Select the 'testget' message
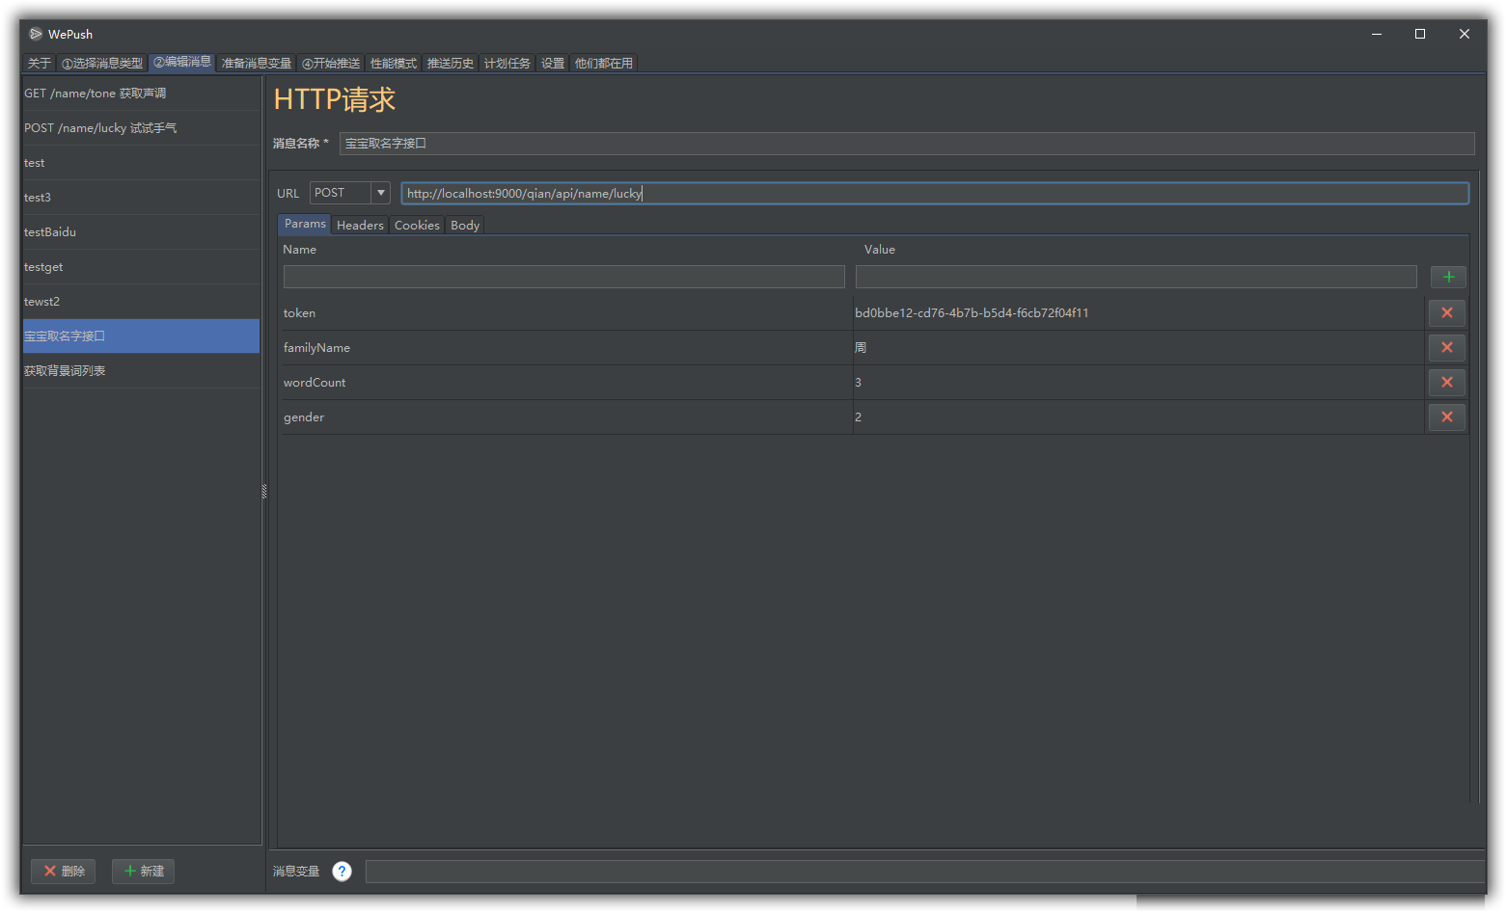The image size is (1507, 914). [x=141, y=267]
